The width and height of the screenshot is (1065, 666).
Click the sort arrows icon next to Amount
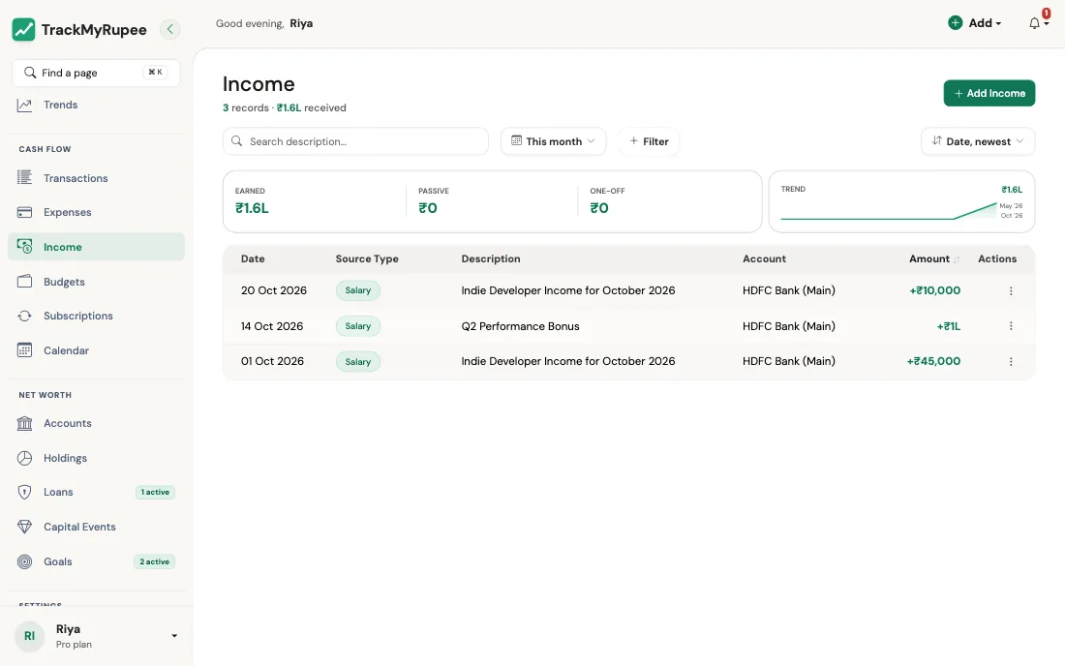coord(957,259)
